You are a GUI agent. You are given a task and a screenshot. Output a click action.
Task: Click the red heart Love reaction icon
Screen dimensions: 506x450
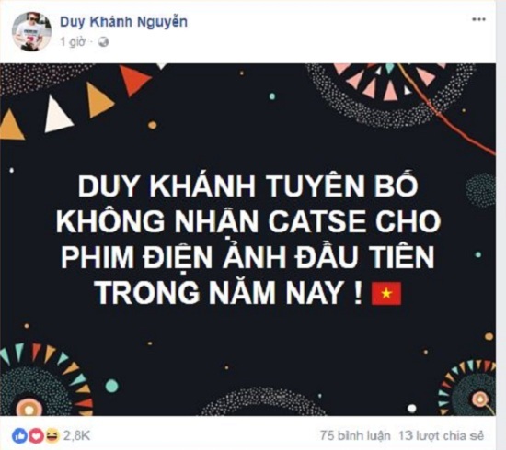(x=36, y=436)
